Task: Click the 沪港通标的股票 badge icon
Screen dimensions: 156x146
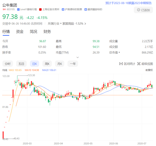Action: tap(63, 10)
